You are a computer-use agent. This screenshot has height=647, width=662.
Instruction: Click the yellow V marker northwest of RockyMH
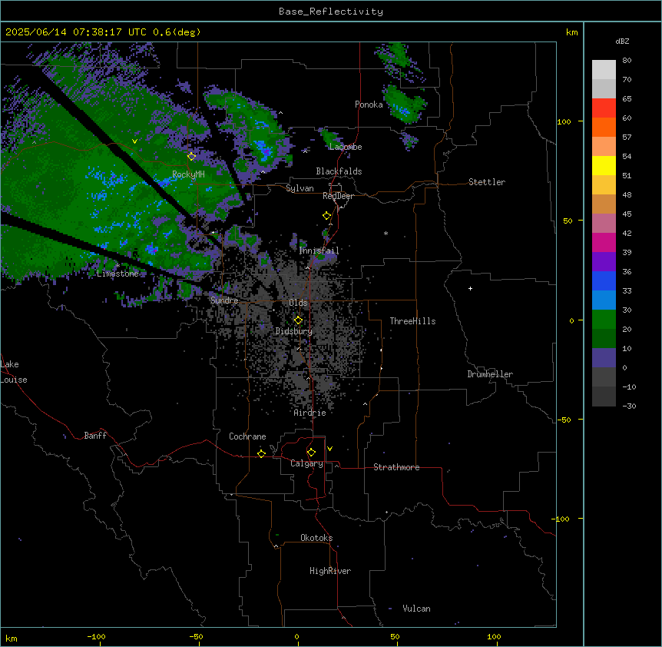tap(134, 141)
